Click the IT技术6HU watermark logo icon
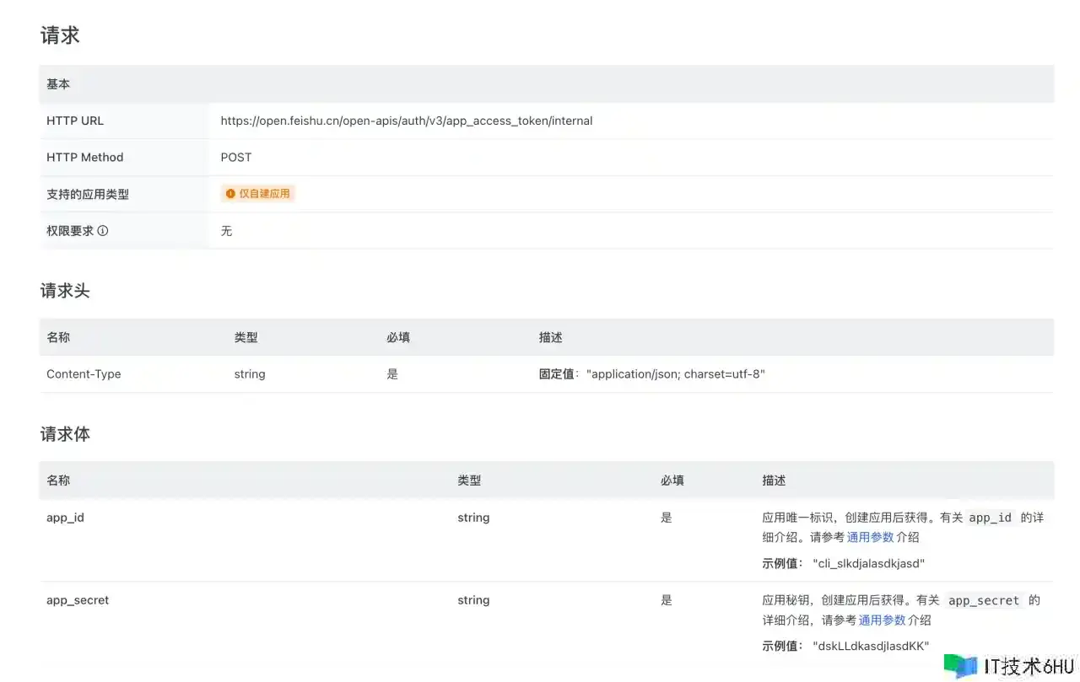The width and height of the screenshot is (1080, 682). click(x=961, y=665)
